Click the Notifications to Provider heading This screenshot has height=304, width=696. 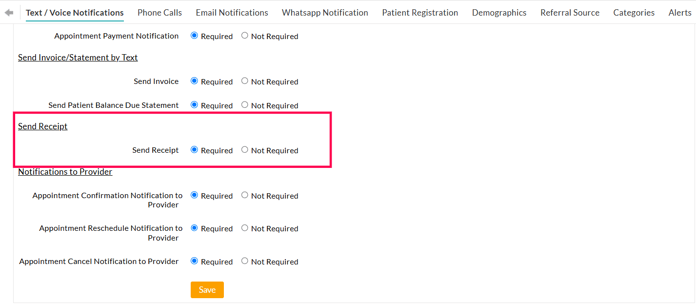65,171
